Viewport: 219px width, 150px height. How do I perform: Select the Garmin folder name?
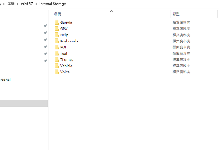(66, 23)
